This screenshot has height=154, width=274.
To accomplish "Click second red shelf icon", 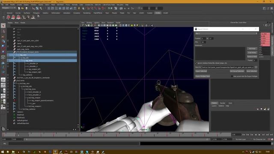I will pyautogui.click(x=13, y=17).
